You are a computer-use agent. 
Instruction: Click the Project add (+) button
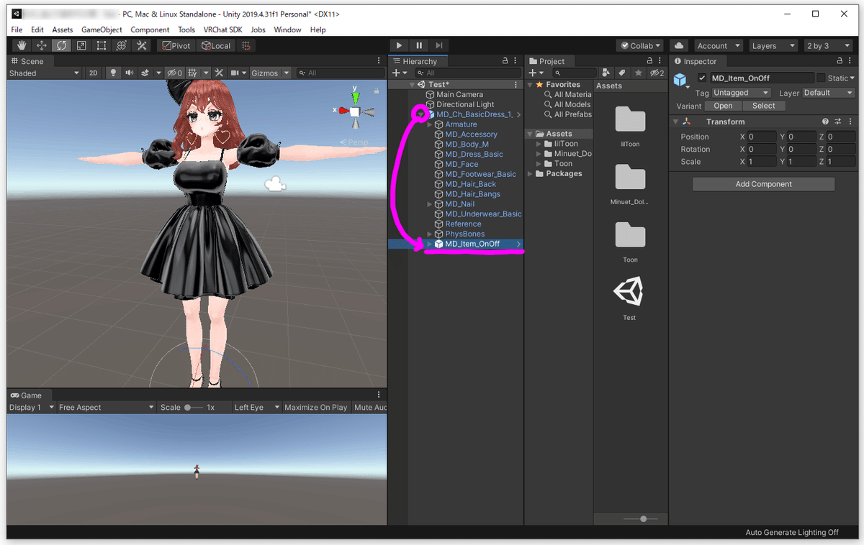click(536, 73)
